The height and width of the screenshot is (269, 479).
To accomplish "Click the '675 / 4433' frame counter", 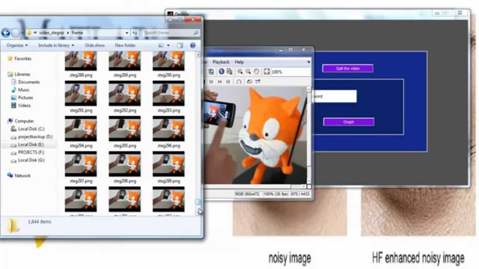I will pos(300,194).
